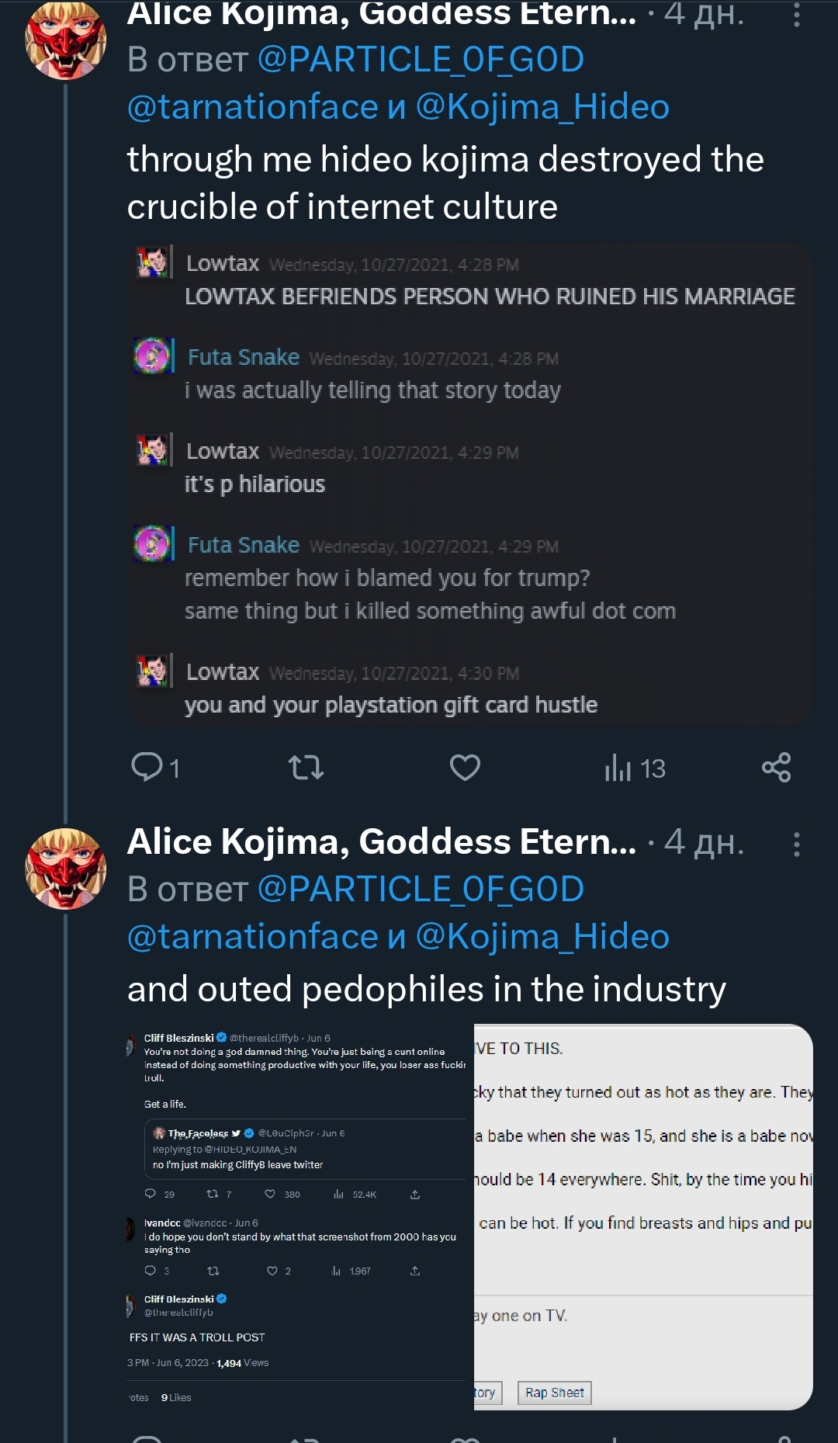Screen dimensions: 838x1443
Task: Open @PARTICLE_0F_G0D mention in first tweet
Action: [x=421, y=60]
